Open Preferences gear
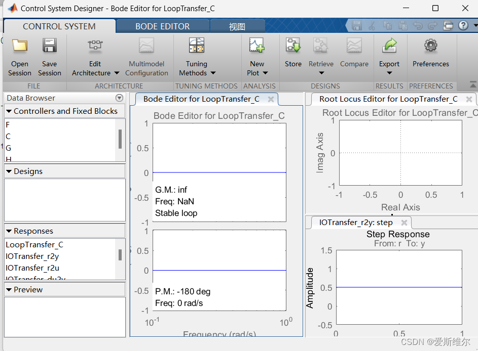 430,46
